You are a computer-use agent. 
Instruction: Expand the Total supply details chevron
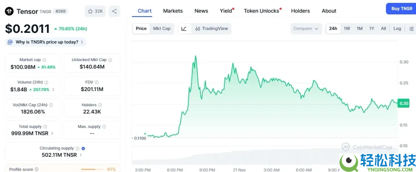(x=52, y=133)
